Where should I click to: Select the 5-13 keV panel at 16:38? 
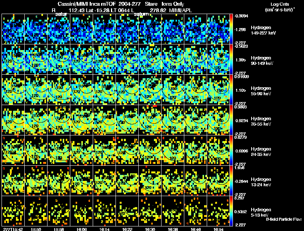pyautogui.click(x=173, y=211)
